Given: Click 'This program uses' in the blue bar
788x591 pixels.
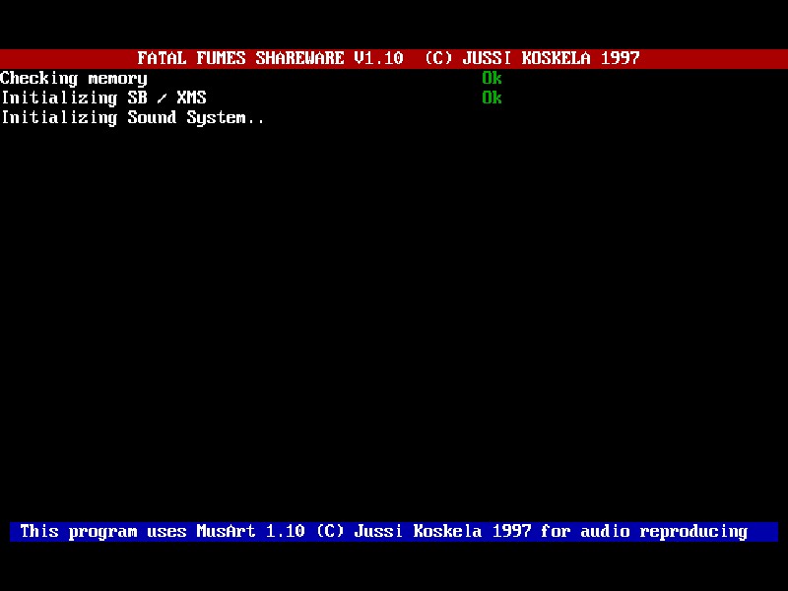Looking at the screenshot, I should pyautogui.click(x=103, y=531).
